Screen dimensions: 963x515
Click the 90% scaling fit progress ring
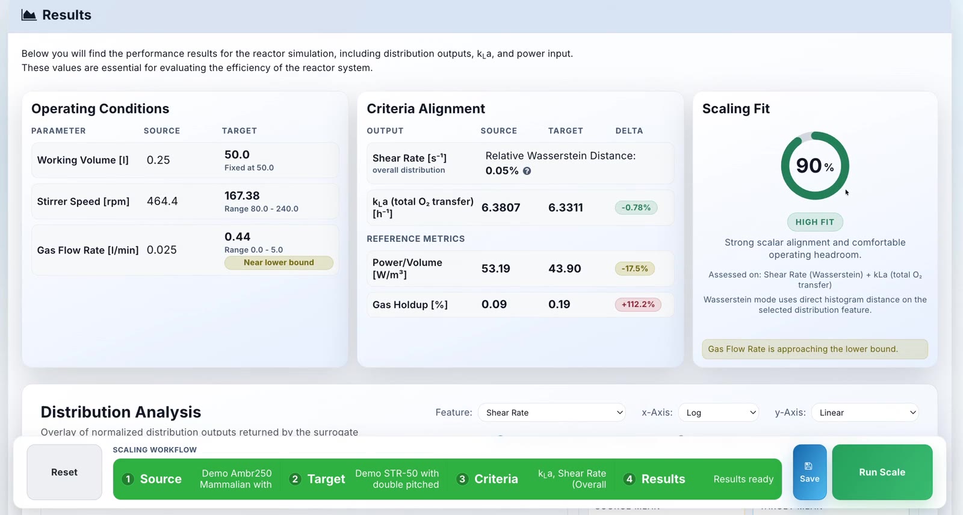coord(815,165)
